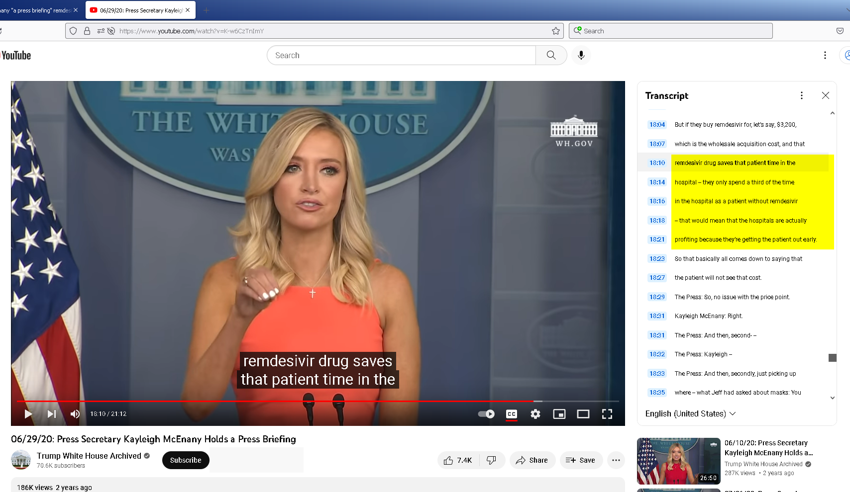Open a new browser tab with plus
The width and height of the screenshot is (850, 492).
click(206, 10)
